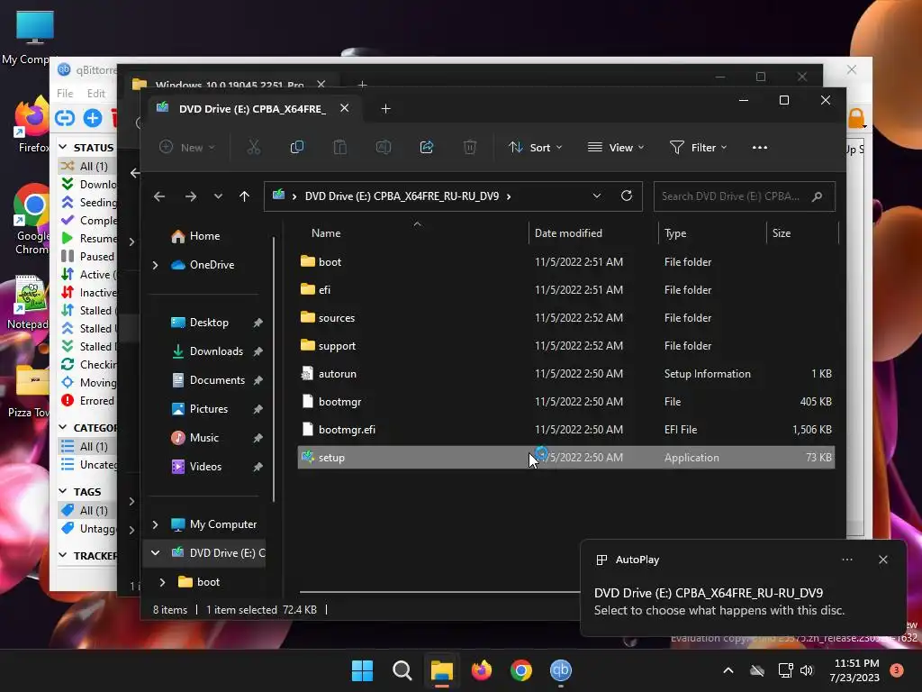Select Errored filter in qBittorrent status list

87,401
